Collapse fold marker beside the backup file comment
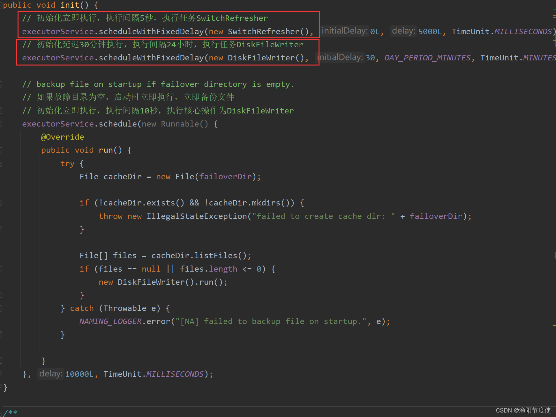Image resolution: width=556 pixels, height=417 pixels. [x=1, y=84]
